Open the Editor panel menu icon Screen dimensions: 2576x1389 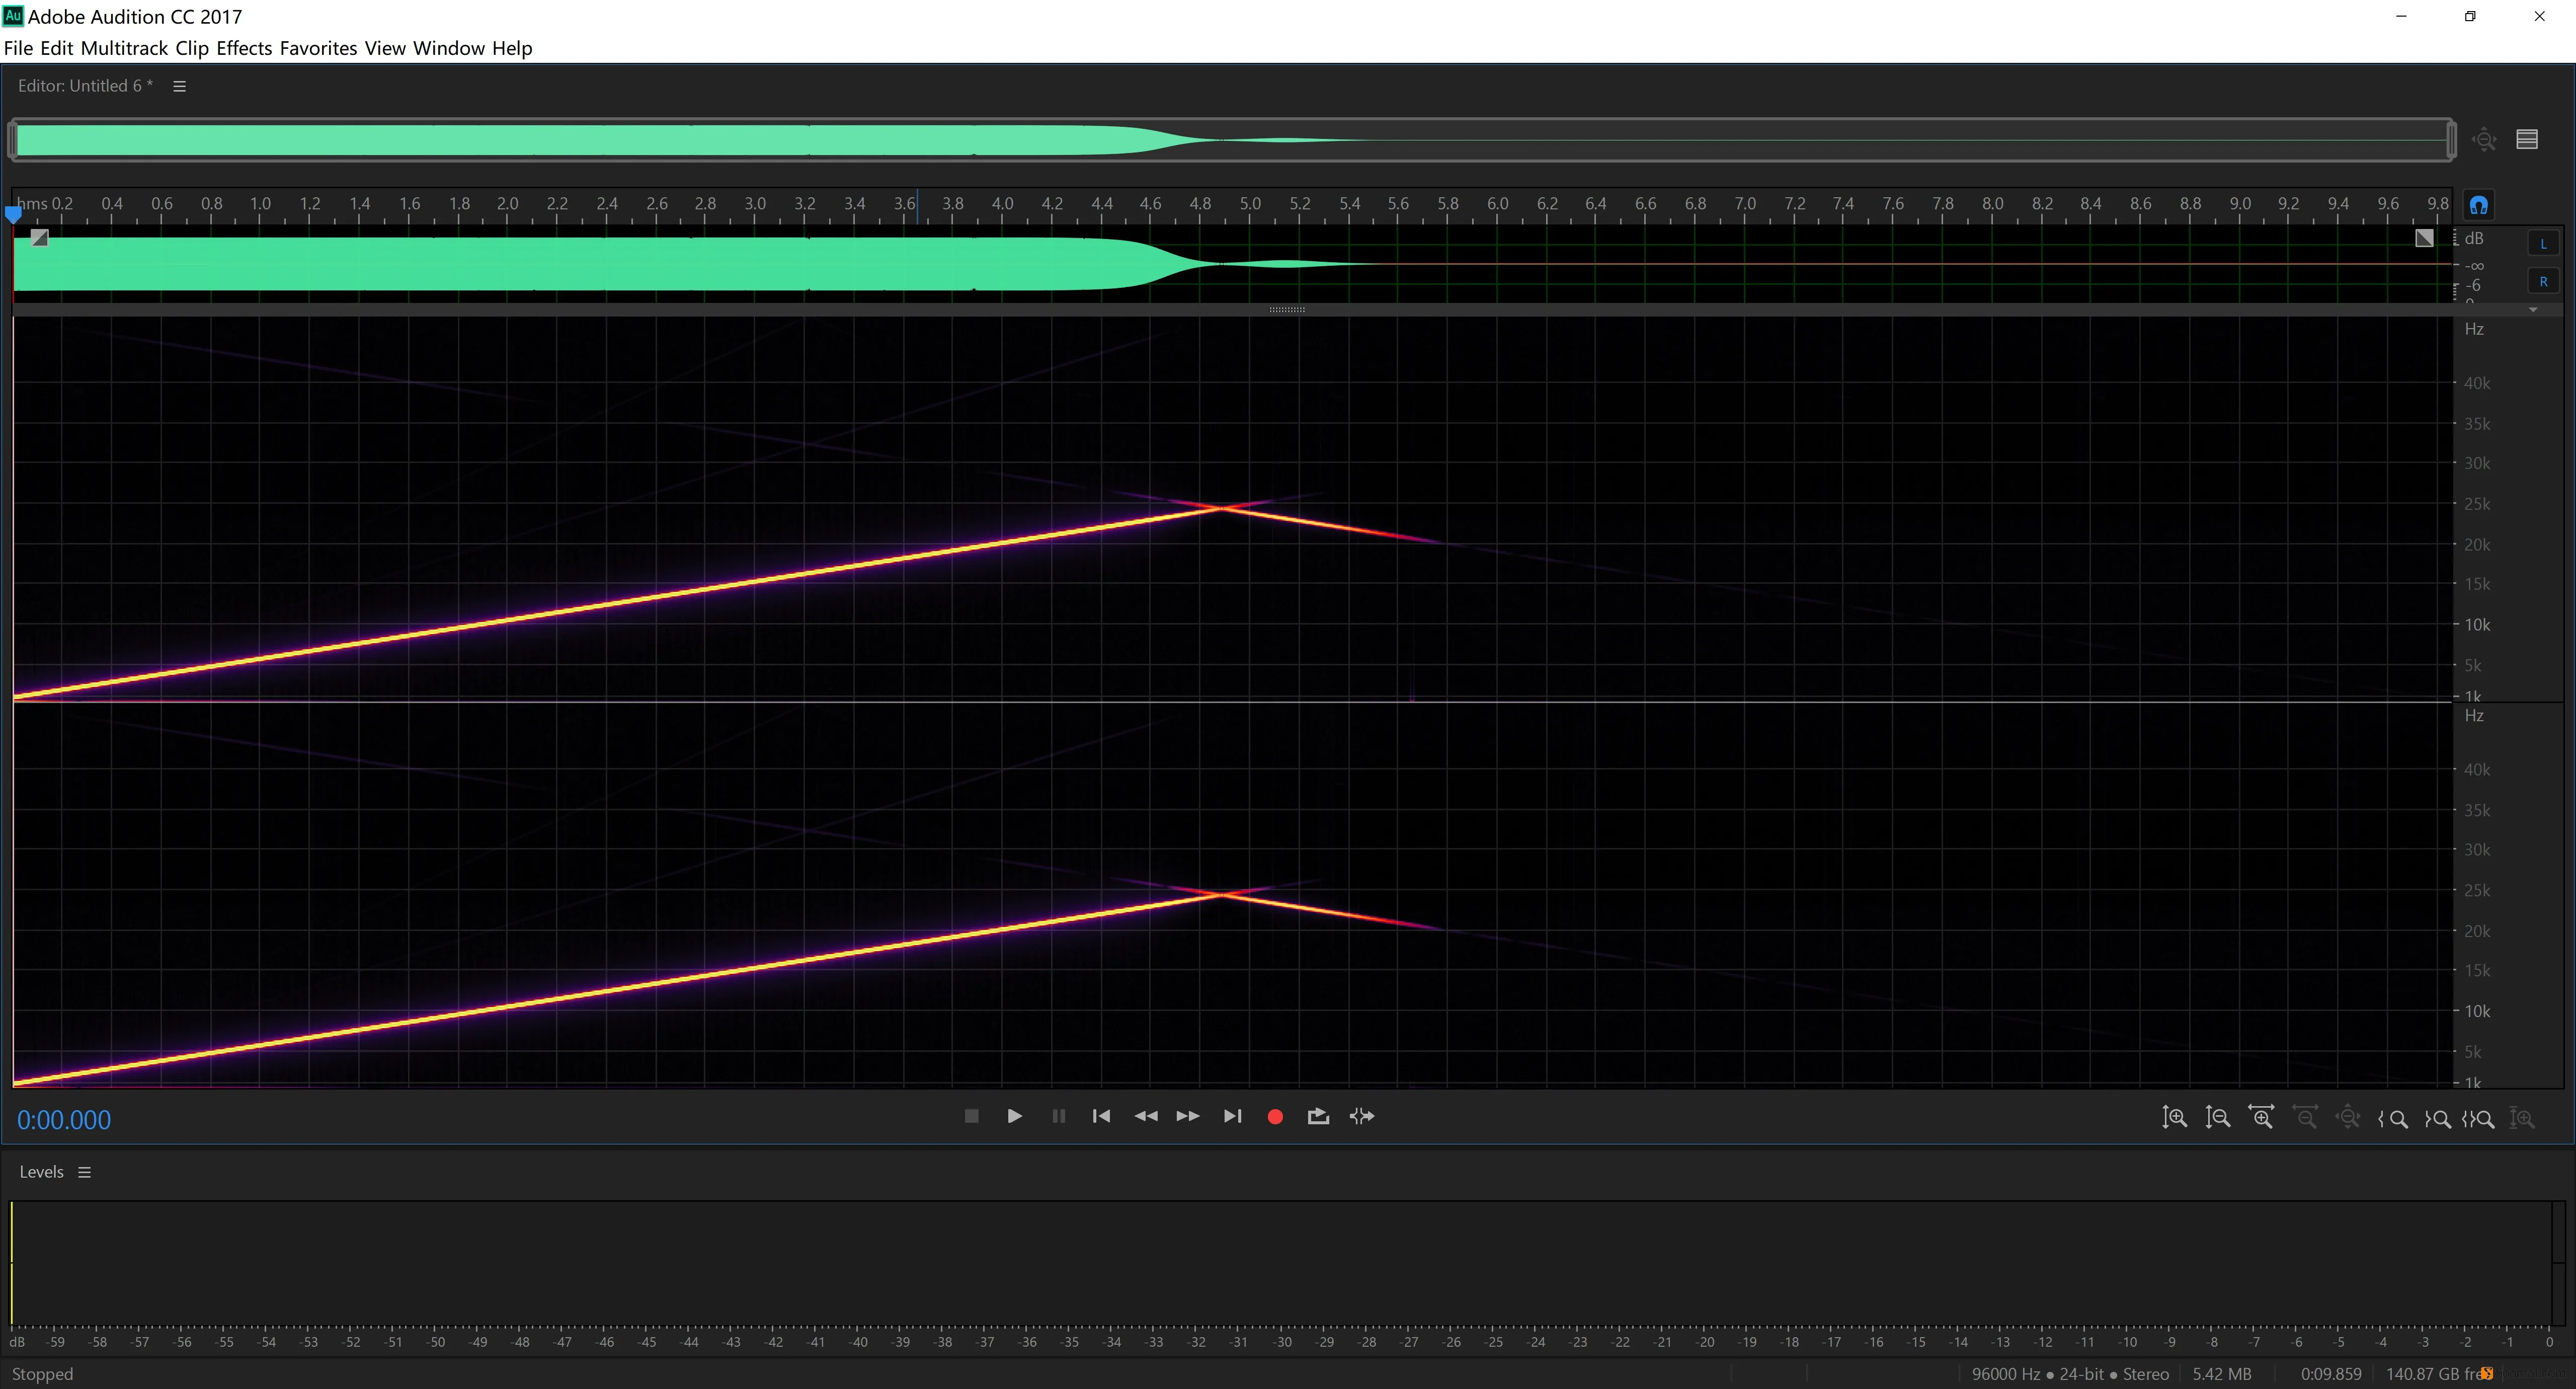[180, 86]
